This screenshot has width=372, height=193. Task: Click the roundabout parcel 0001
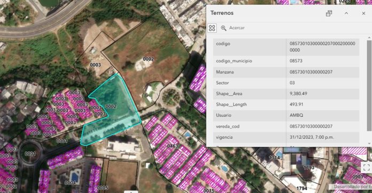click(x=30, y=154)
